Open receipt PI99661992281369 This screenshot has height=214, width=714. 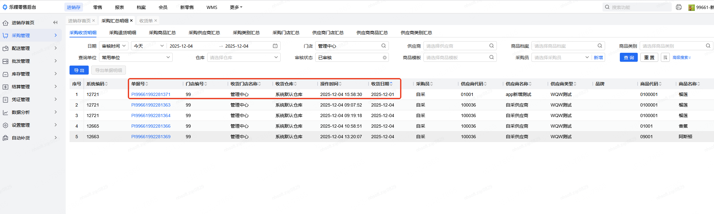(x=151, y=137)
